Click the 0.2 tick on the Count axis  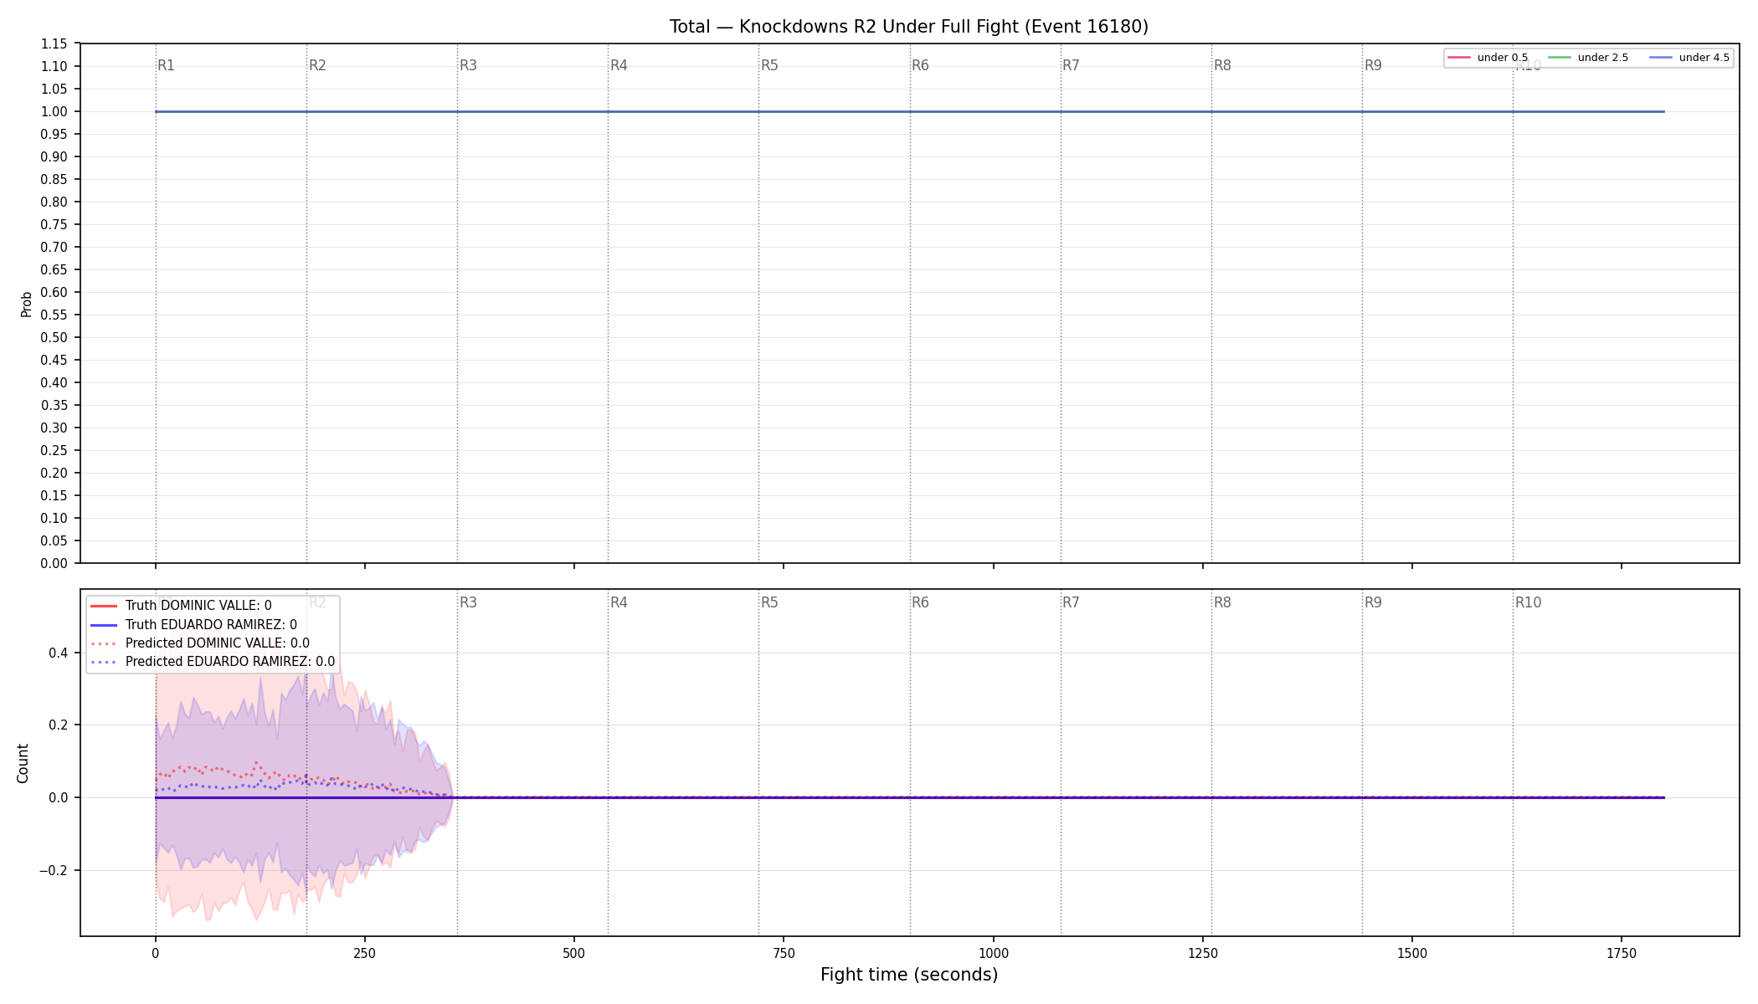pyautogui.click(x=59, y=725)
